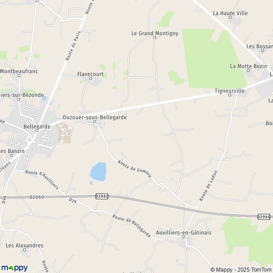
Task: Click the blue lake south of Ouzouer
Action: [x=98, y=172]
